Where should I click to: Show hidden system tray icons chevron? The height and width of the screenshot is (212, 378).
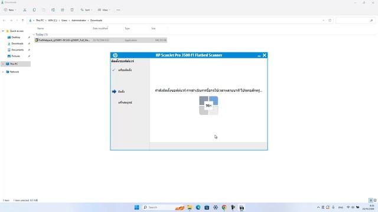tap(318, 207)
